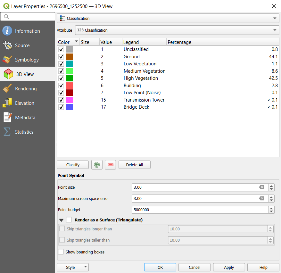
Task: Expand the Attribute Classification combo box
Action: (x=177, y=30)
